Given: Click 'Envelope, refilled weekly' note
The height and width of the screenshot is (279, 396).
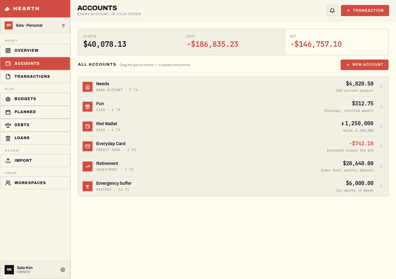Looking at the screenshot, I should click(349, 111).
